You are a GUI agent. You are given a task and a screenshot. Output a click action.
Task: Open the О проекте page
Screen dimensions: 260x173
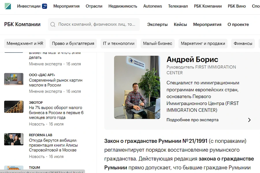click(x=238, y=25)
